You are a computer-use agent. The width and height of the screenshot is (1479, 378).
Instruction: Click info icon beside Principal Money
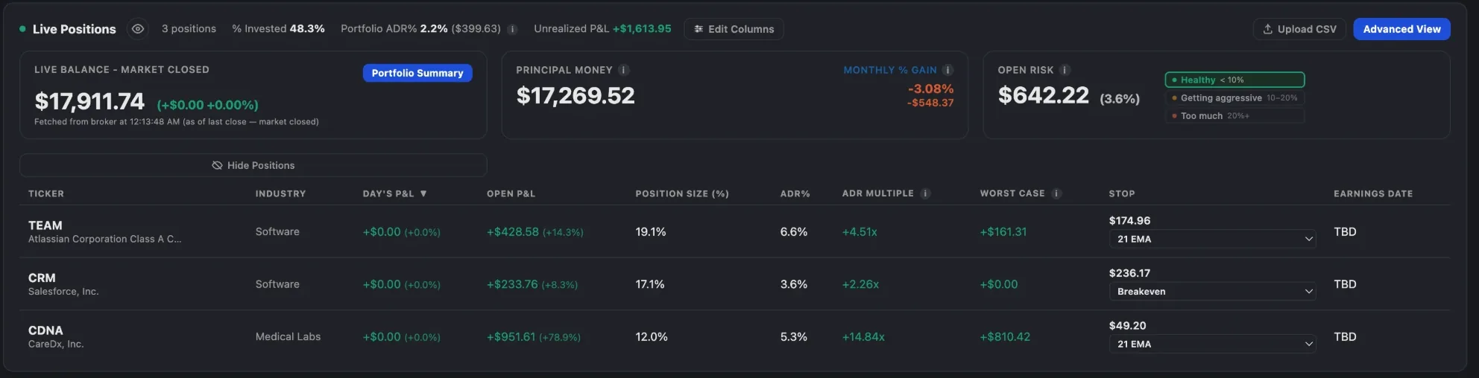624,70
